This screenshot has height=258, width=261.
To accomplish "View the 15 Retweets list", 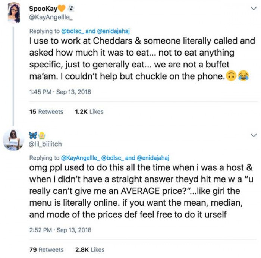I will coord(46,111).
